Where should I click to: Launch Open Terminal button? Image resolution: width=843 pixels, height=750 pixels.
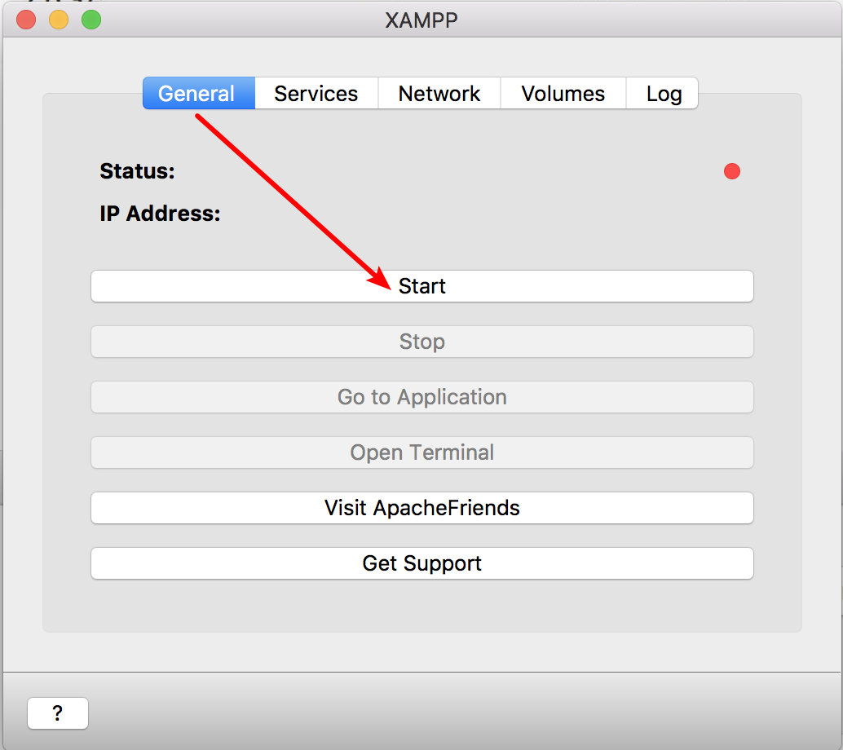tap(422, 452)
